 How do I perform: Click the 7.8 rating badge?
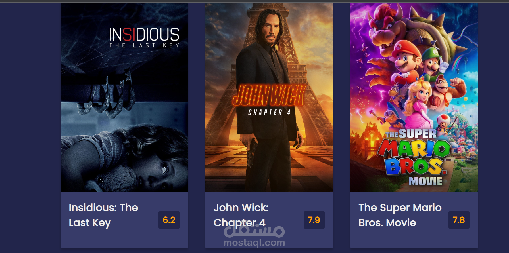pyautogui.click(x=459, y=220)
